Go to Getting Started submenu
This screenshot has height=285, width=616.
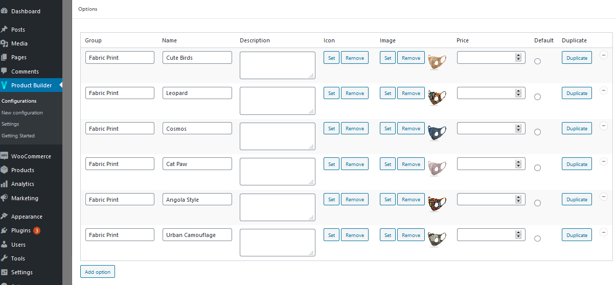[x=18, y=136]
